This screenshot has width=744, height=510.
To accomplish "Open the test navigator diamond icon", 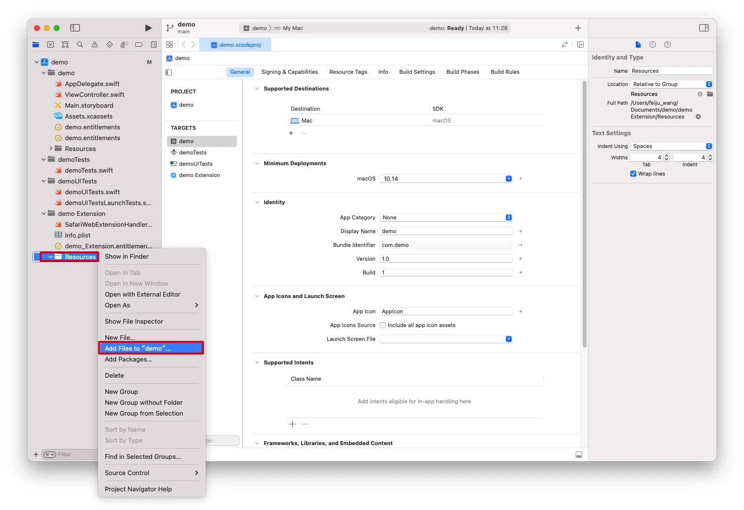I will 109,45.
